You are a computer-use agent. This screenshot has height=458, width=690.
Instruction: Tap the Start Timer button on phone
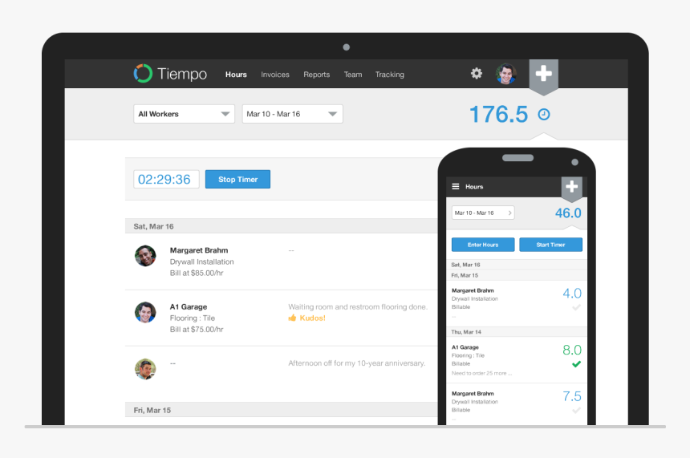pyautogui.click(x=550, y=245)
